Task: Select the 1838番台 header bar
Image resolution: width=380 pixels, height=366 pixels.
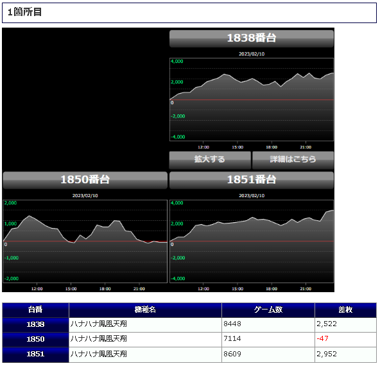Action: coord(252,39)
